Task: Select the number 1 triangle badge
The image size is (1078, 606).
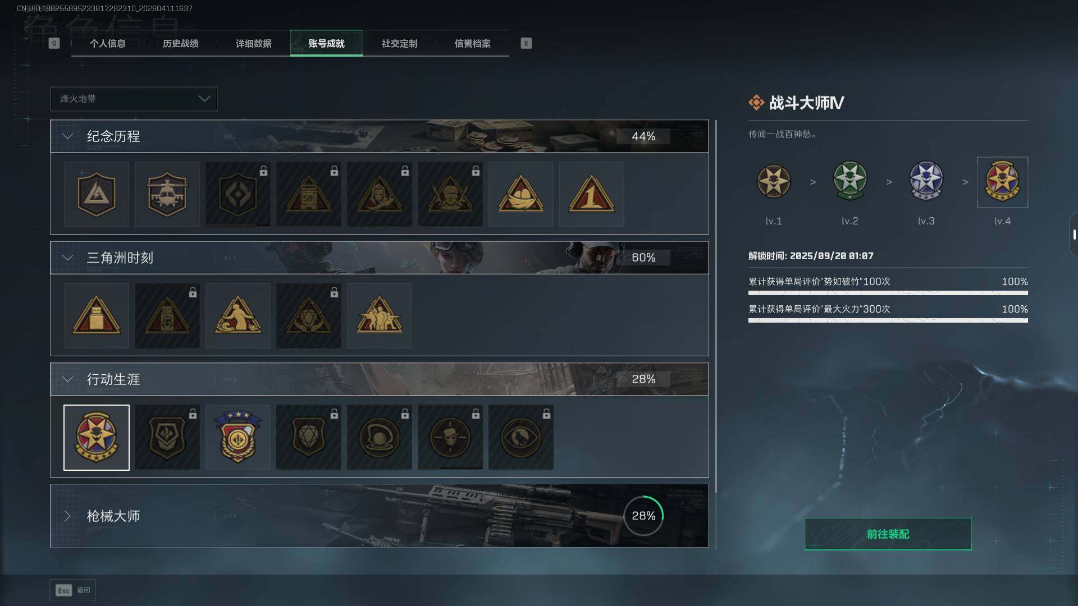Action: click(591, 194)
